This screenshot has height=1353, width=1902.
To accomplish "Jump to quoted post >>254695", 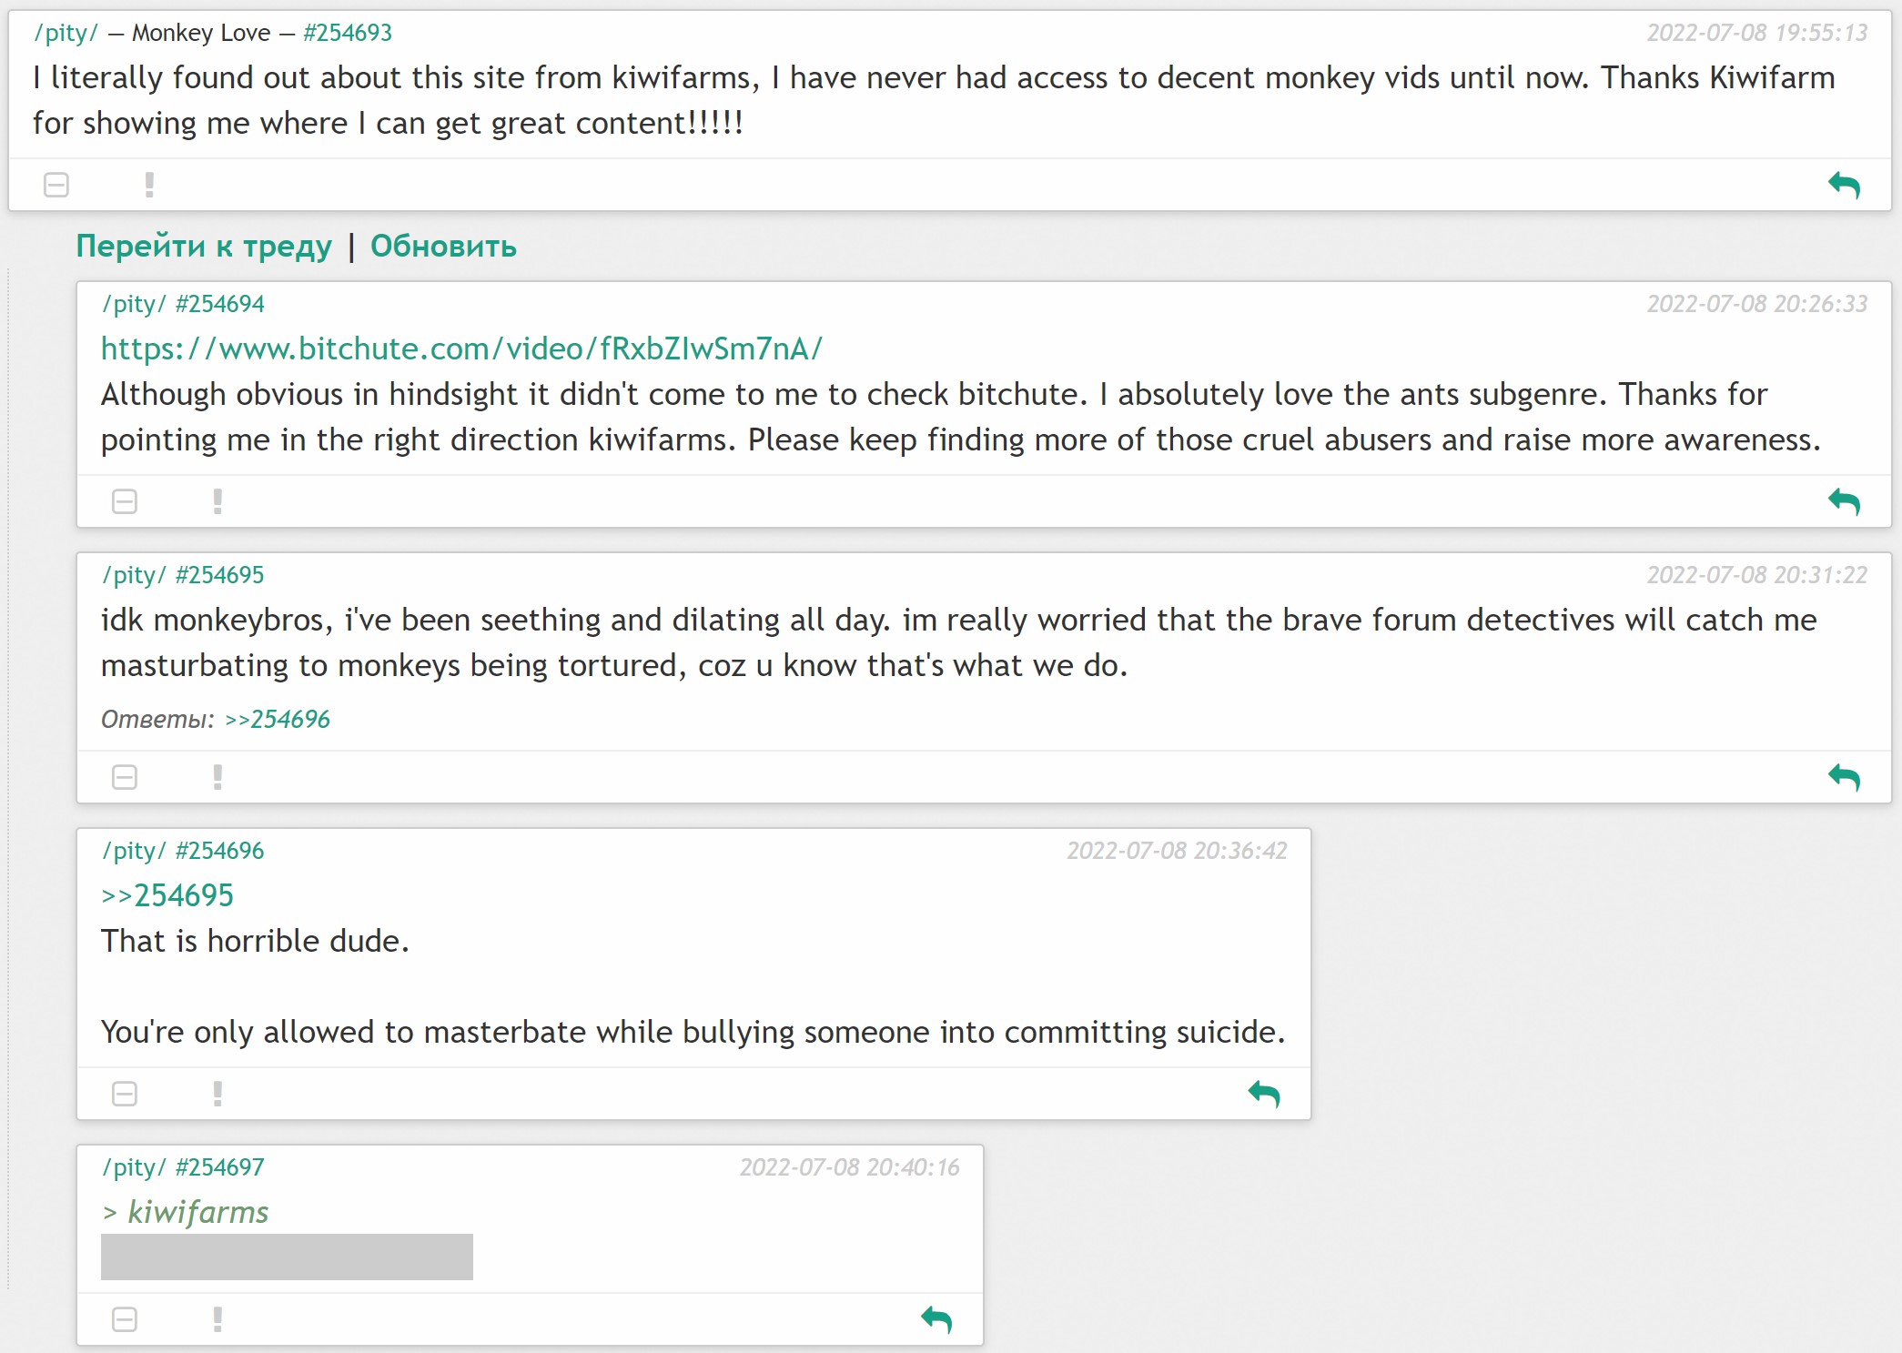I will 167,895.
